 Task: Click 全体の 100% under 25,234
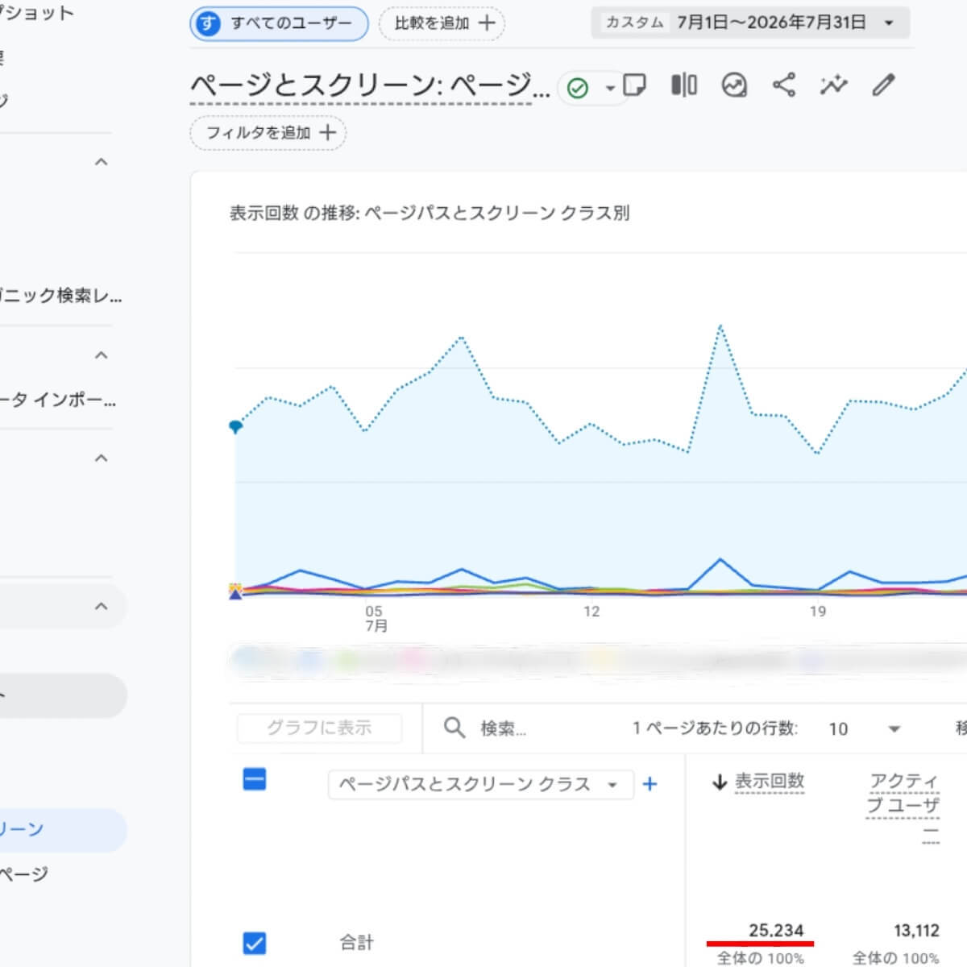point(761,958)
